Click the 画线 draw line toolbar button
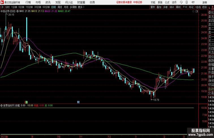 pyautogui.click(x=178, y=7)
